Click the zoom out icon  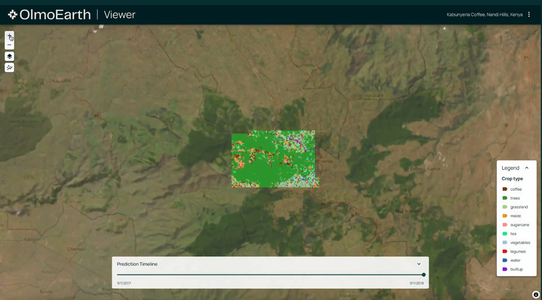tap(9, 44)
